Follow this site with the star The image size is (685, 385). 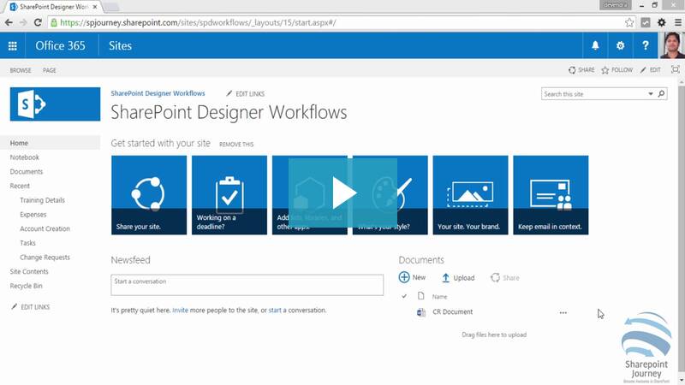[616, 70]
